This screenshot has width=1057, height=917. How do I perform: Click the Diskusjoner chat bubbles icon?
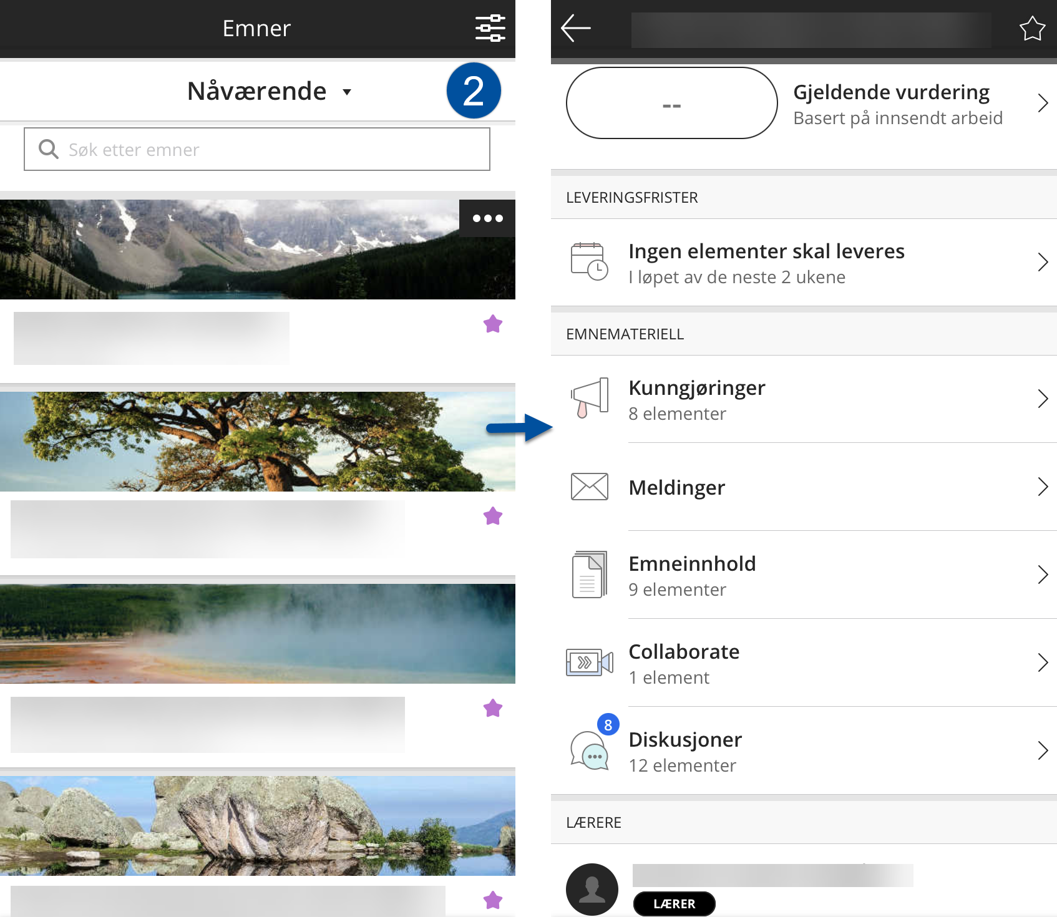(589, 750)
